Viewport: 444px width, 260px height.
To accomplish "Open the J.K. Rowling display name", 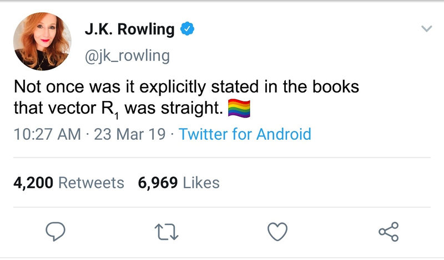I will click(129, 29).
